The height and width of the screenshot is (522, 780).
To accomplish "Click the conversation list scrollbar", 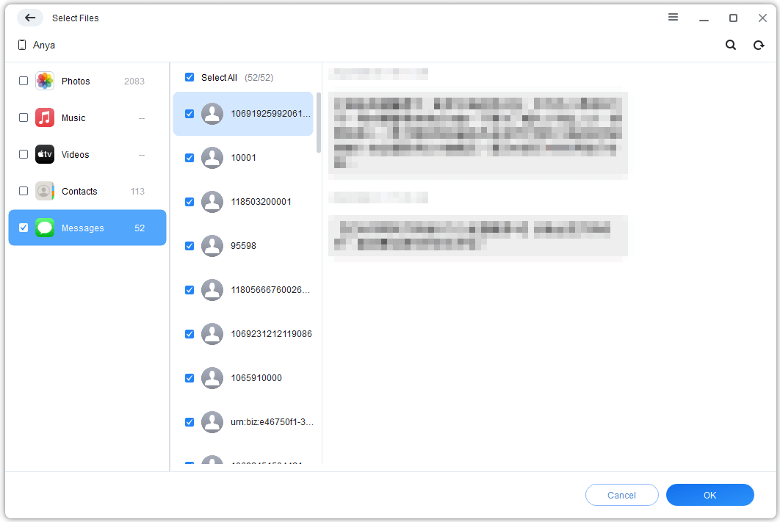I will 318,123.
